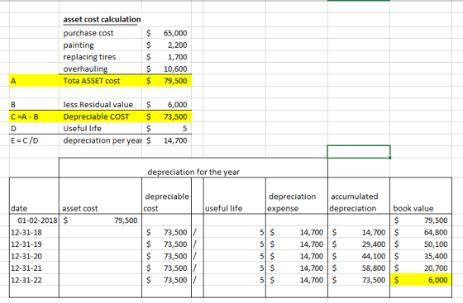Click the book value 64,800
The width and height of the screenshot is (463, 303).
(x=421, y=232)
